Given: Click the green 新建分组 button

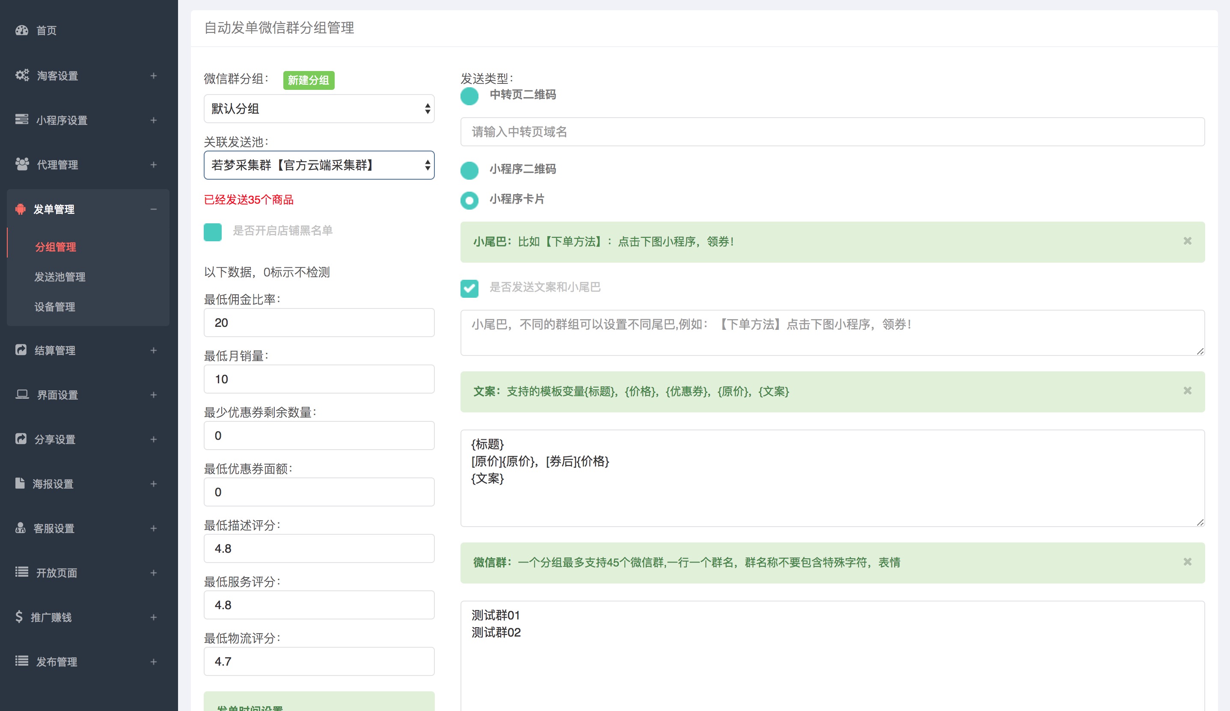Looking at the screenshot, I should pyautogui.click(x=309, y=80).
